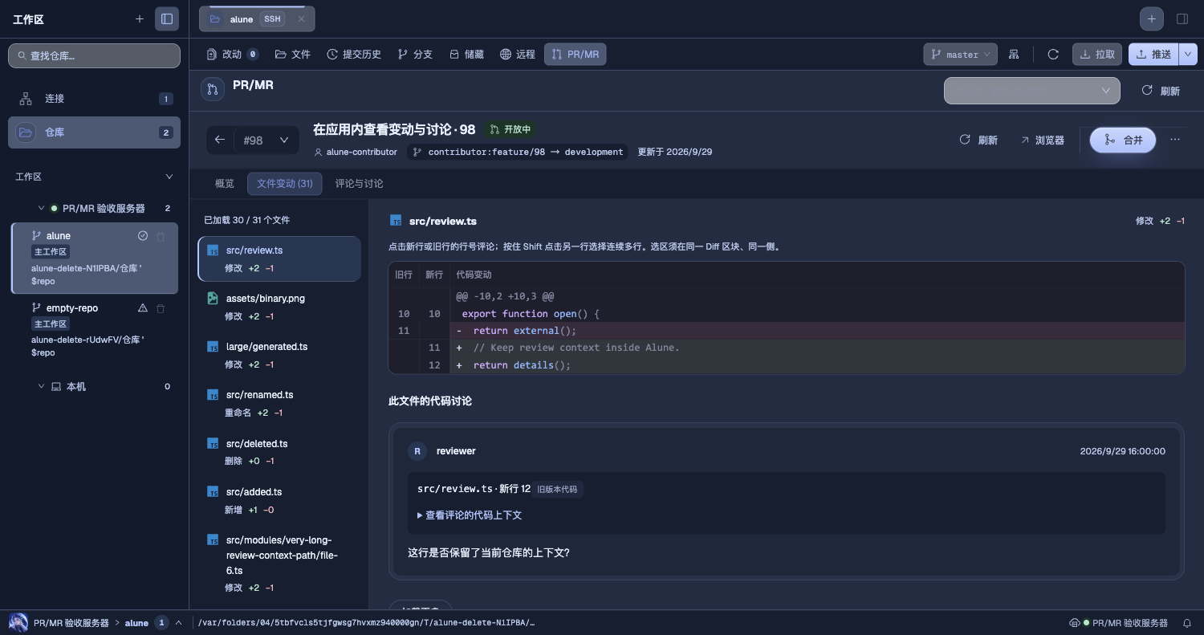Open the remote selector dropdown in PR/MR header
The height and width of the screenshot is (635, 1204).
(x=1031, y=91)
